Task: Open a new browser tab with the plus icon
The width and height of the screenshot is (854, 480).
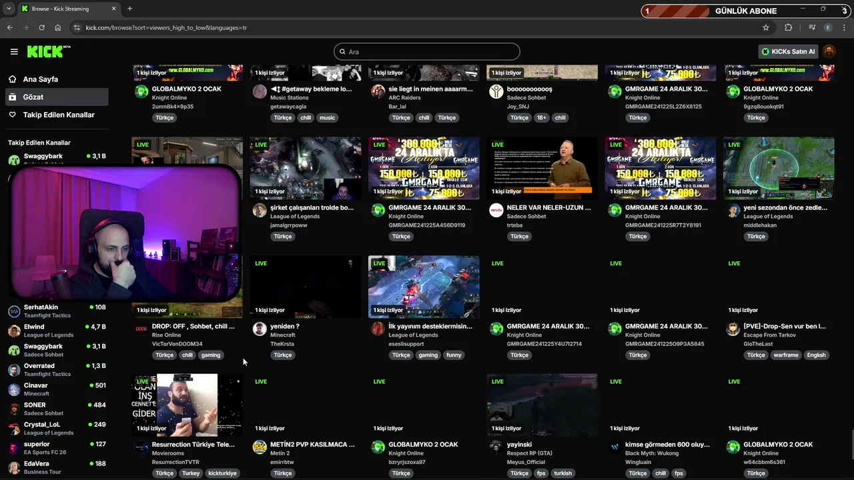Action: click(x=129, y=9)
